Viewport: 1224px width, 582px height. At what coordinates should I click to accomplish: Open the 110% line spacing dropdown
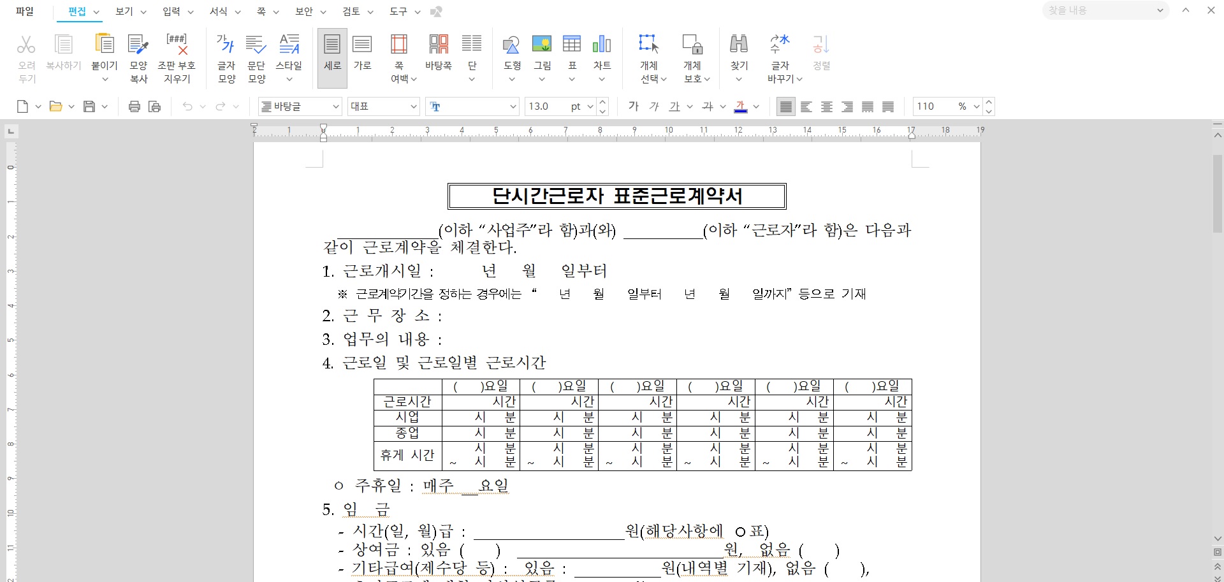pos(977,106)
